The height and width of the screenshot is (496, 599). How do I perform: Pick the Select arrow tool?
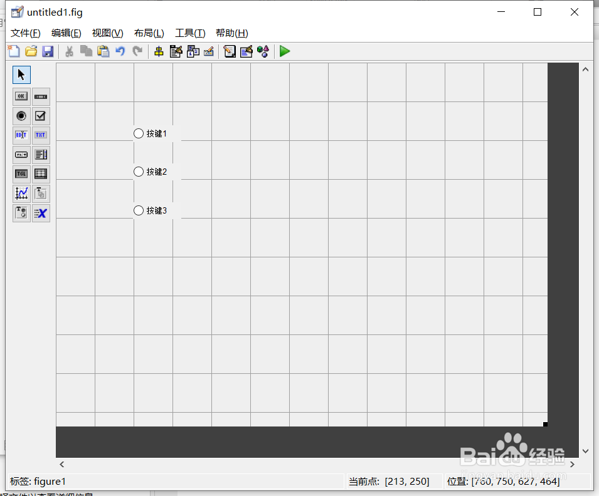[21, 75]
